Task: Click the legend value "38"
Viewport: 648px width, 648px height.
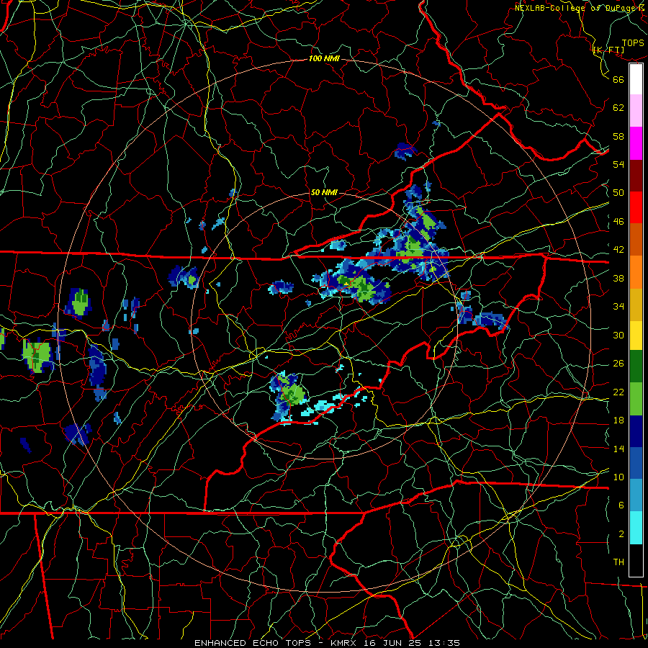Action: coord(618,278)
